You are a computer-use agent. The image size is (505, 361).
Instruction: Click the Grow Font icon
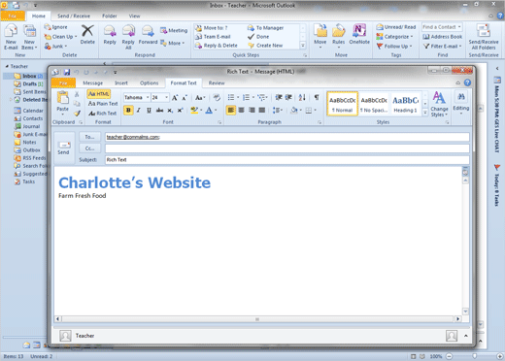point(175,97)
